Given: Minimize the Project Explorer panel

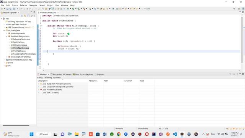Looking at the screenshot, I should (31, 12).
